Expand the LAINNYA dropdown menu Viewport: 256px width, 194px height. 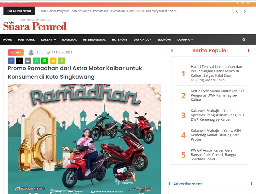point(185,40)
